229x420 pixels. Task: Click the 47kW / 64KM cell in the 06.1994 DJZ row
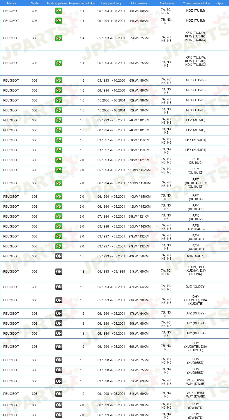(x=139, y=314)
